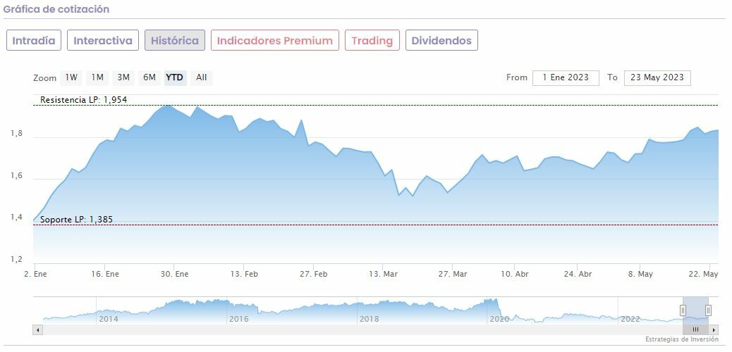Choose the 3M zoom range

[123, 77]
